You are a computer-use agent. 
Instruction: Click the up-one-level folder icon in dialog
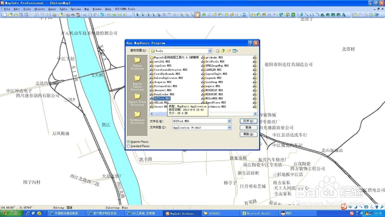coord(223,51)
